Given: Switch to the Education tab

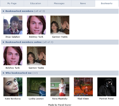Looking at the screenshot, I should pos(36,3).
